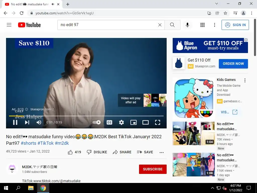Screen dimensions: 257x193
Task: Share this page icon in address bar
Action: coord(217,13)
